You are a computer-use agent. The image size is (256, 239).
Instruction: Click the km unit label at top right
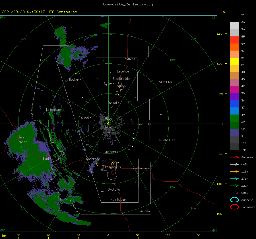point(222,12)
